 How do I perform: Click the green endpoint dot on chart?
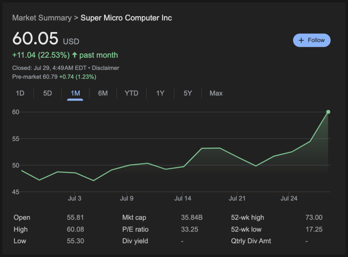point(328,112)
